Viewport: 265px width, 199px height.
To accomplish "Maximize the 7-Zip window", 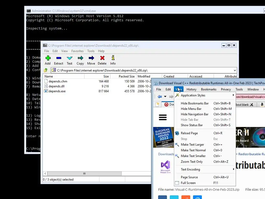I will pyautogui.click(x=229, y=45).
